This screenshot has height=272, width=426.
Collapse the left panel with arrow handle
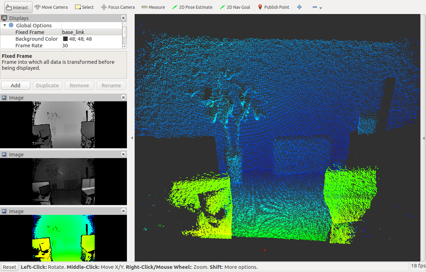point(132,138)
